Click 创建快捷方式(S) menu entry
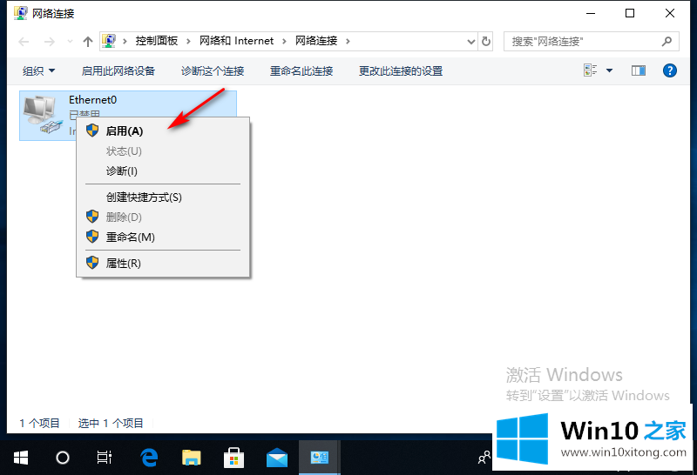Screen dimensions: 697x475 144,197
